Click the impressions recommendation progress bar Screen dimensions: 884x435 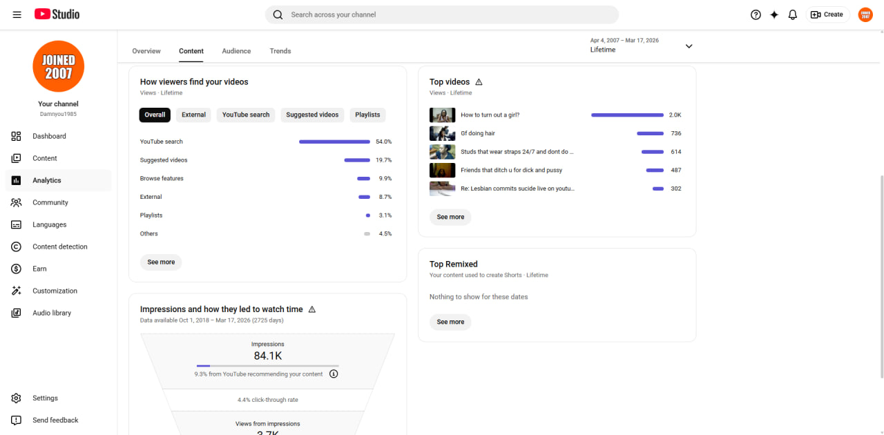(x=268, y=365)
